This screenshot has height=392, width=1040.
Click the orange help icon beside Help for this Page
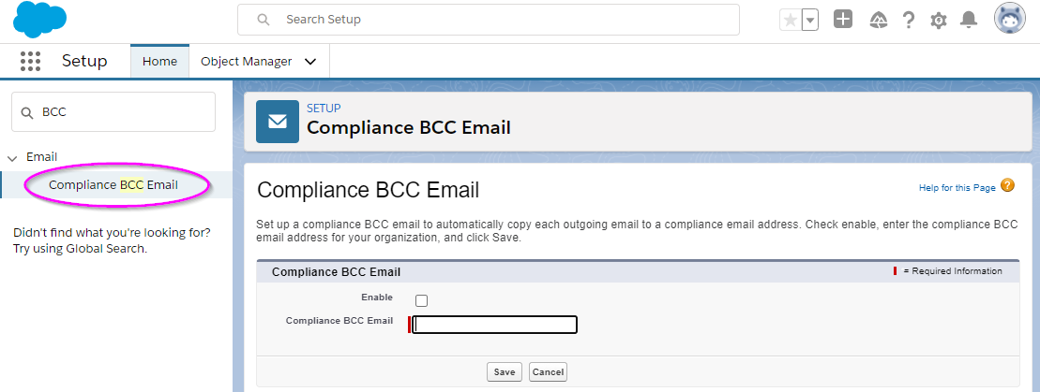click(1007, 185)
